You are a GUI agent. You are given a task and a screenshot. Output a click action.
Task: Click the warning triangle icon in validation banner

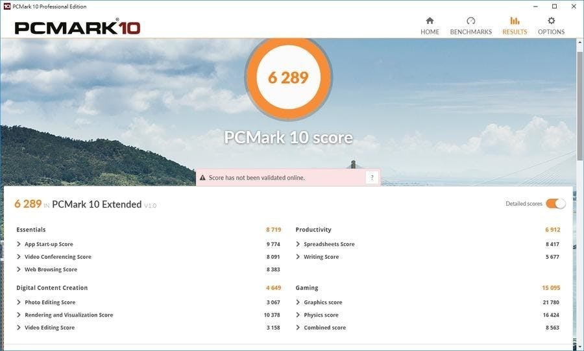202,178
